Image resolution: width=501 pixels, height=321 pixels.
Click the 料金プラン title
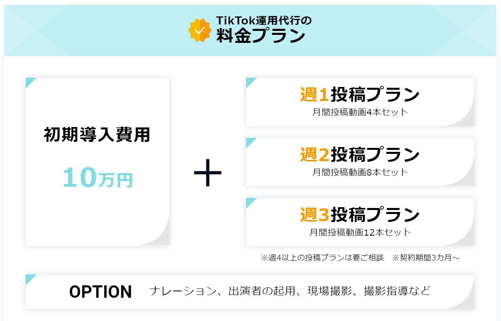tap(261, 37)
